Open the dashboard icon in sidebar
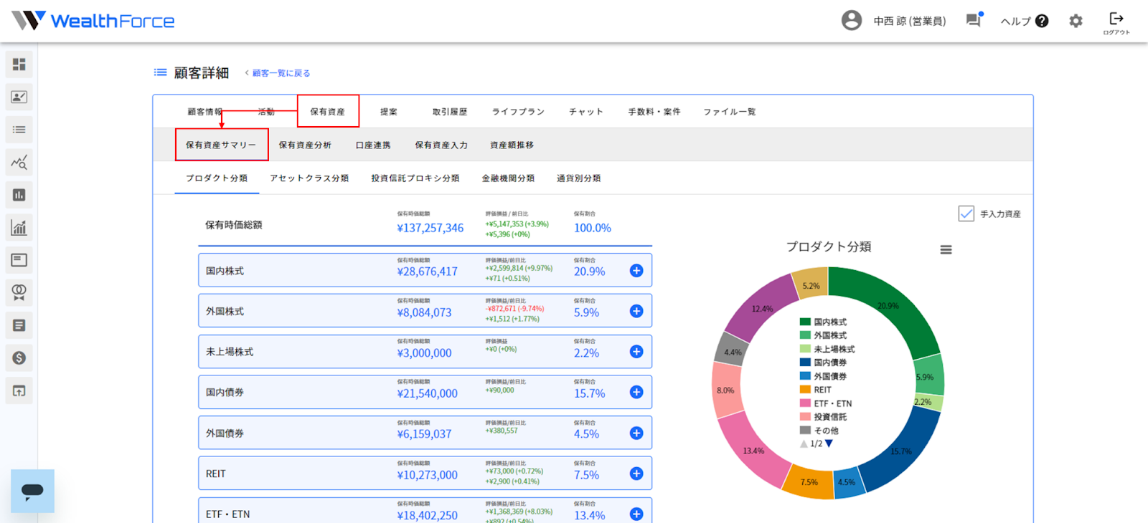This screenshot has width=1148, height=523. pyautogui.click(x=19, y=64)
